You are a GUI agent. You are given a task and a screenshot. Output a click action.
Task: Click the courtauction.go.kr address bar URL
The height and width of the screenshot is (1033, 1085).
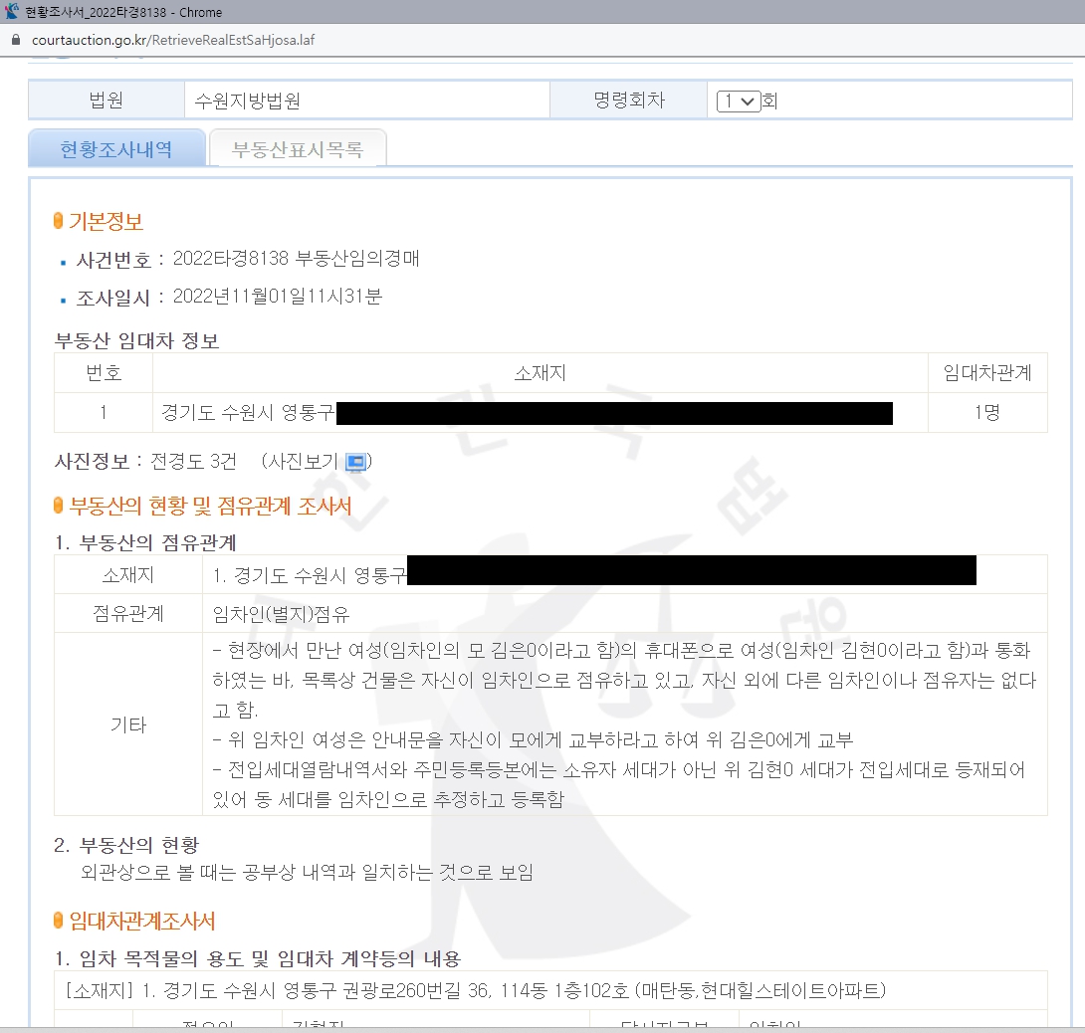(173, 40)
